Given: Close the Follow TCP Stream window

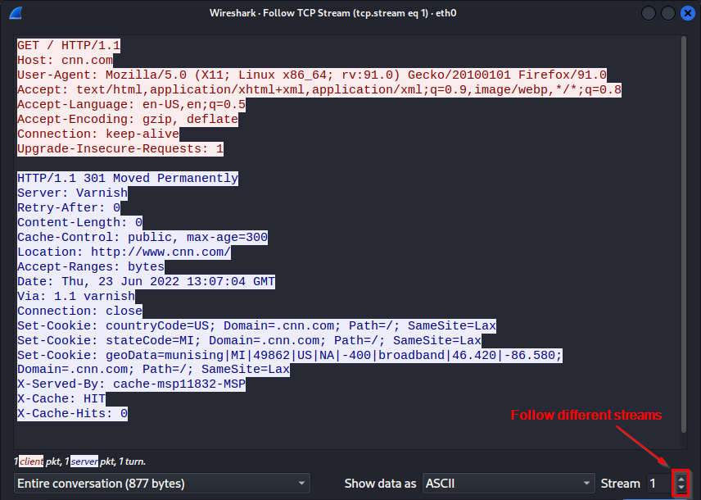Looking at the screenshot, I should click(686, 13).
